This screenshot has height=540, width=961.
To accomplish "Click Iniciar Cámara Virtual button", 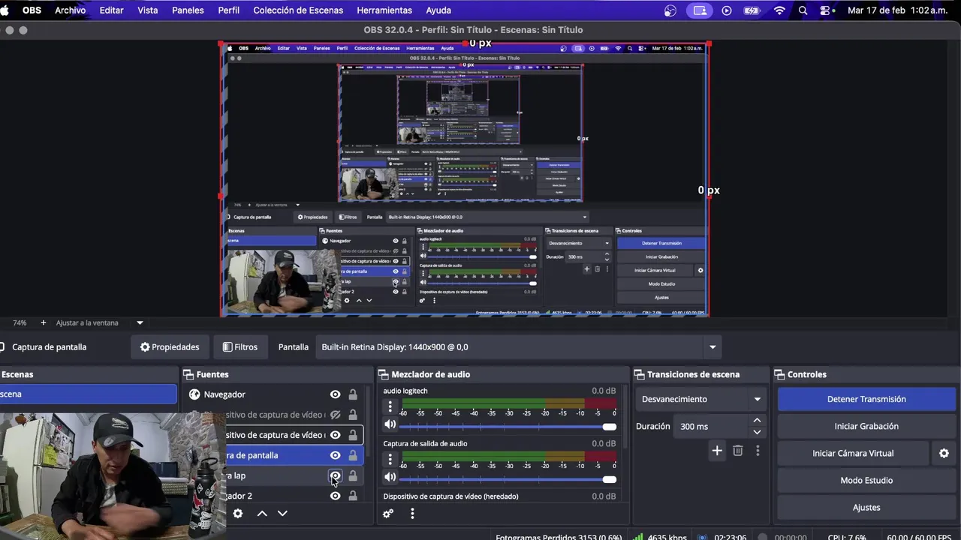I will coord(853,453).
